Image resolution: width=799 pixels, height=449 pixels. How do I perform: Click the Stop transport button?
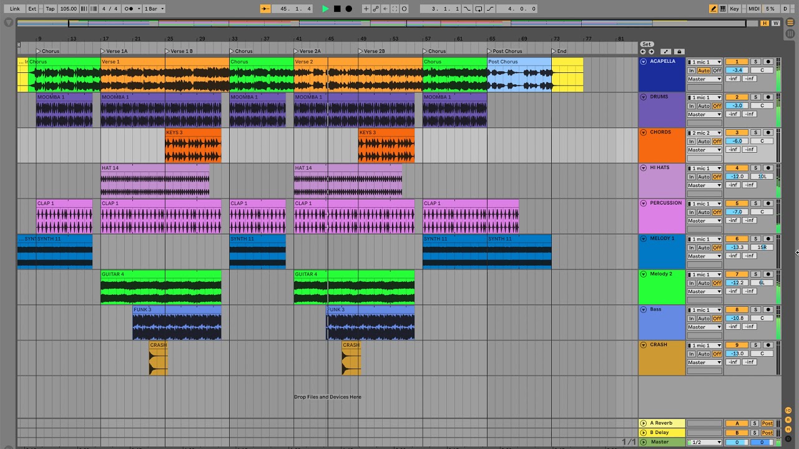[x=337, y=9]
